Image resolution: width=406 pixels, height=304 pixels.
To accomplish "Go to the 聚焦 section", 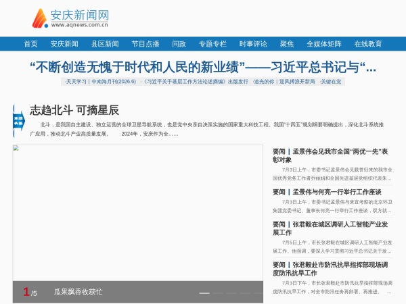I will pyautogui.click(x=287, y=44).
